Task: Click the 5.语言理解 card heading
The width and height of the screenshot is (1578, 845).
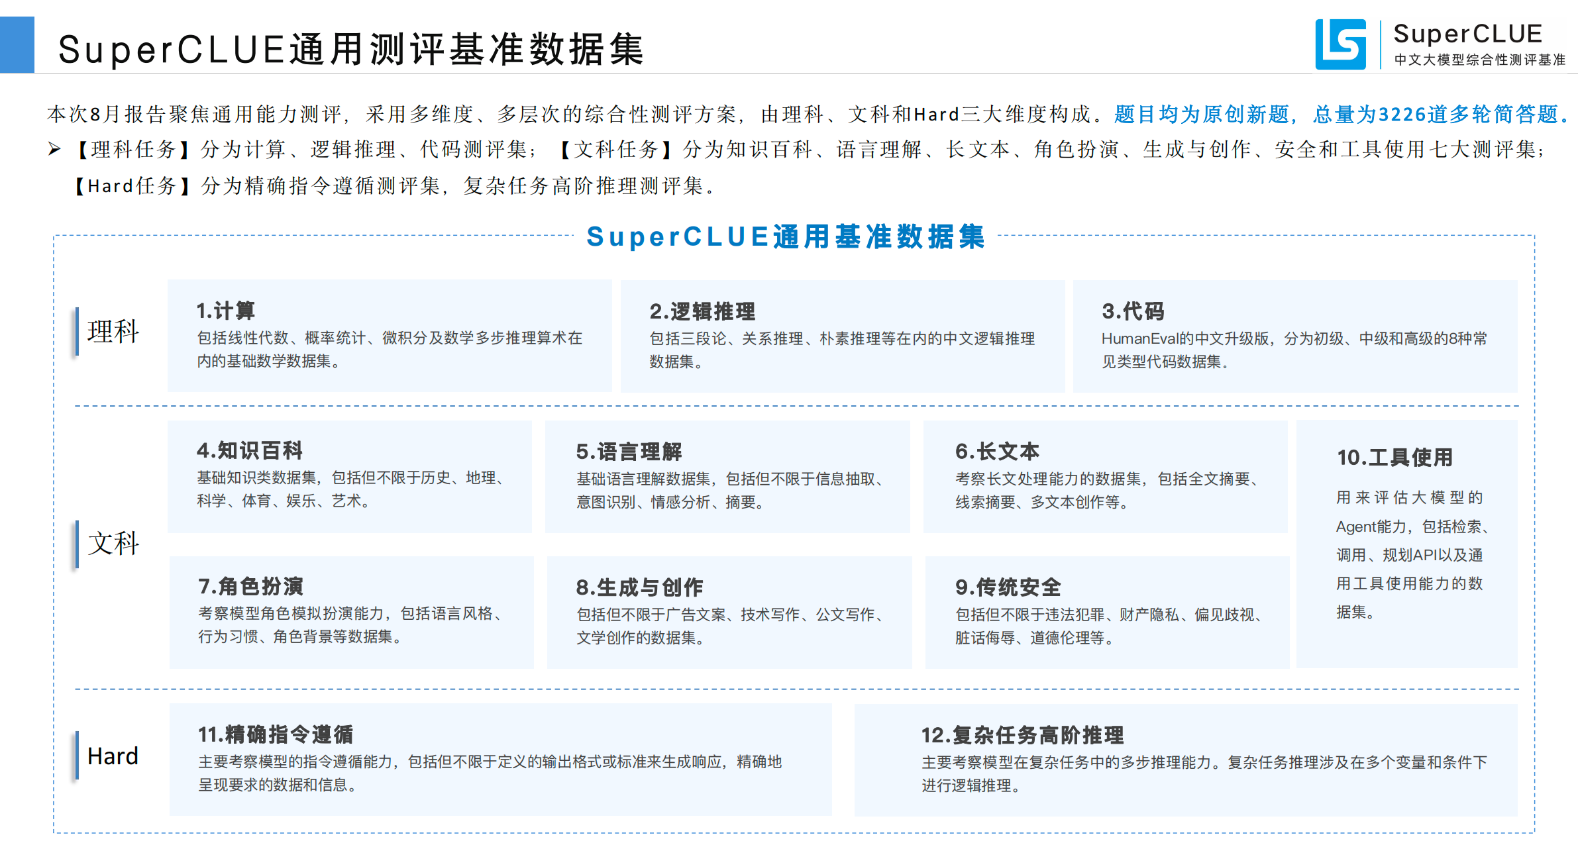Action: [x=629, y=452]
